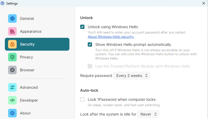Uncheck Unlock using Windows Hello
This screenshot has width=208, height=119.
[82, 27]
